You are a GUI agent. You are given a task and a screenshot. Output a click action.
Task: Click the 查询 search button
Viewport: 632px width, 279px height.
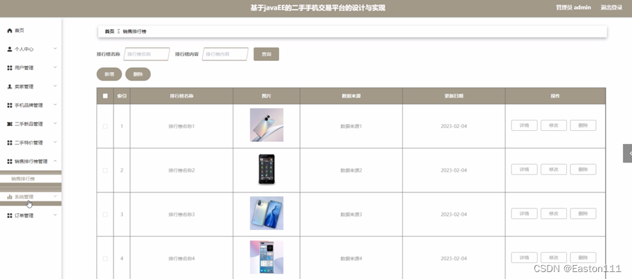point(266,54)
